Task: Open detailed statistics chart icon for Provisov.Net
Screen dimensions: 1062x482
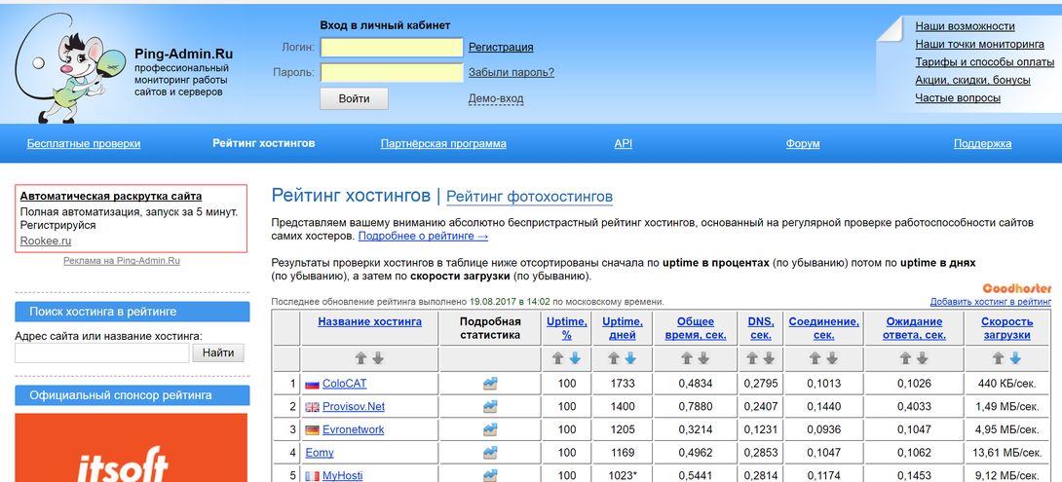Action: coord(490,406)
